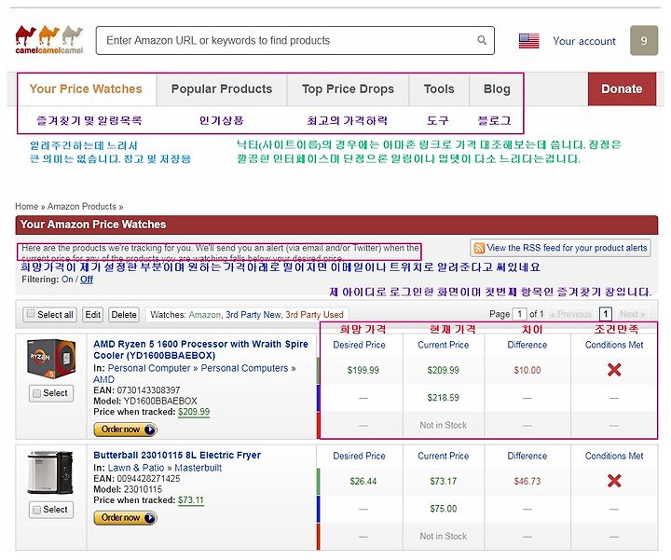
Task: Open Masterbuilt brand link
Action: 199,468
